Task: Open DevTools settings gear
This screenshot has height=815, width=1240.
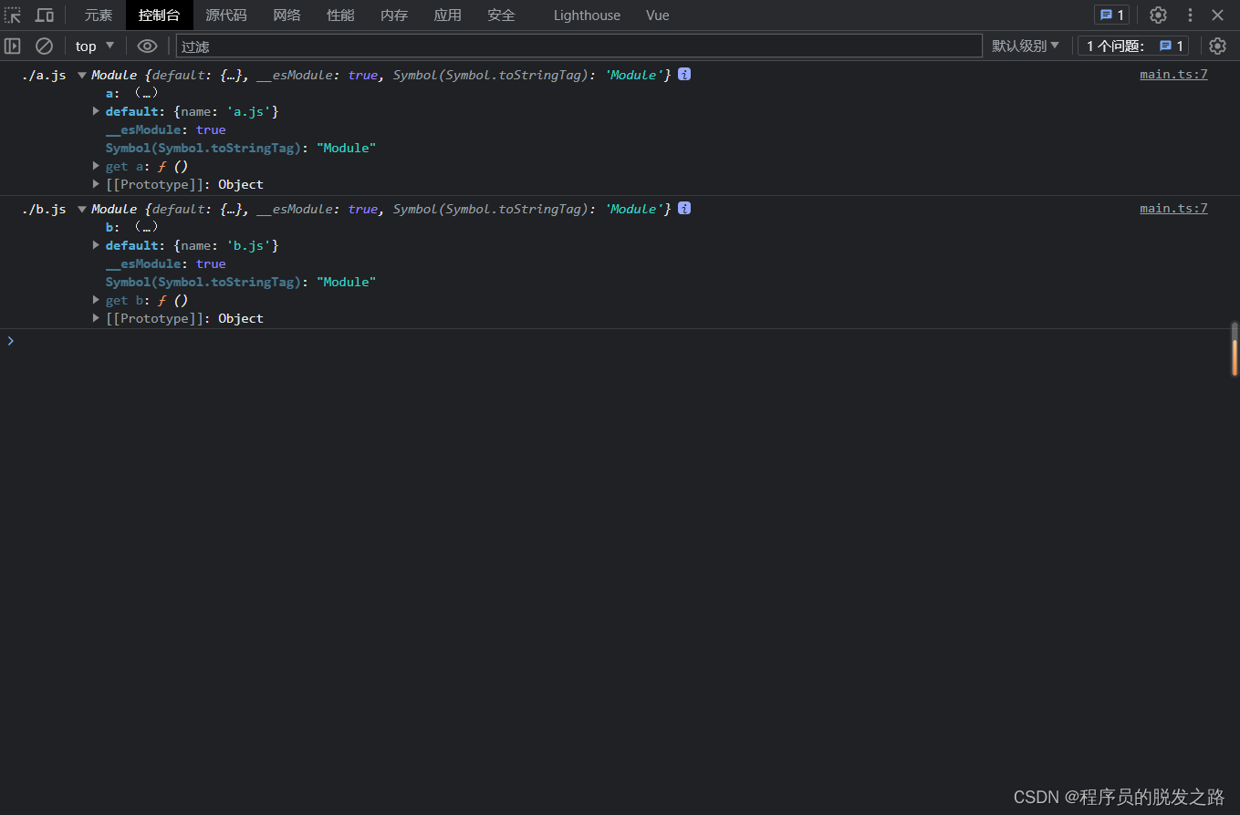Action: pyautogui.click(x=1157, y=15)
